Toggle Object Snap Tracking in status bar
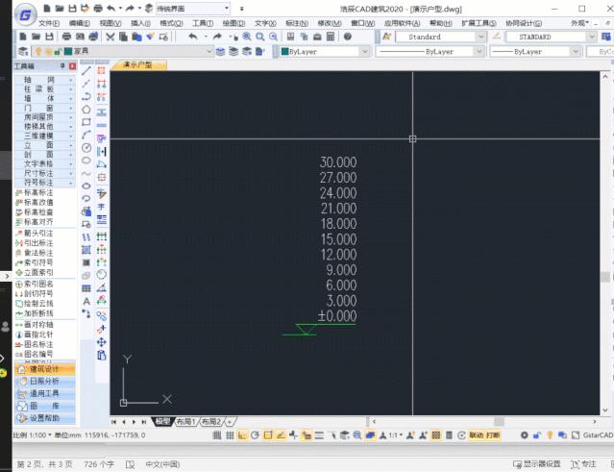 click(281, 435)
